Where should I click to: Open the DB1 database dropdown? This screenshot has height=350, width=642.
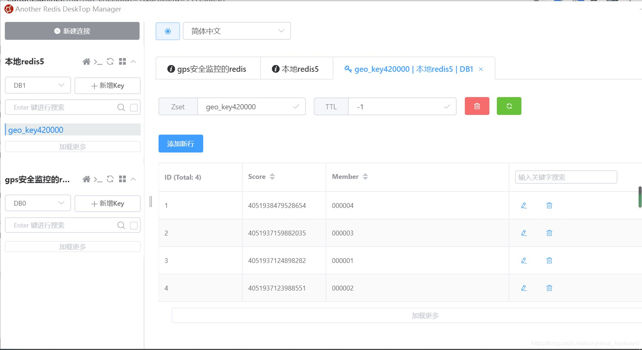click(38, 86)
